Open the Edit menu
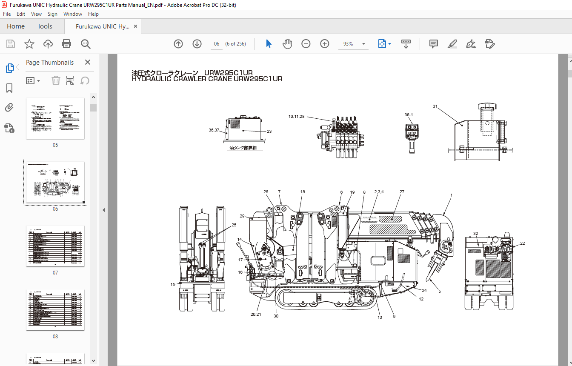This screenshot has width=572, height=366. (21, 14)
